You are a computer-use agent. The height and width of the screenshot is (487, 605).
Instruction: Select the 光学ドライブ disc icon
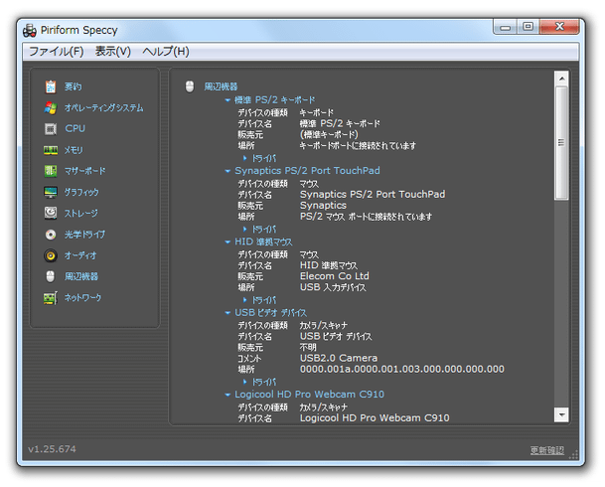click(x=51, y=234)
